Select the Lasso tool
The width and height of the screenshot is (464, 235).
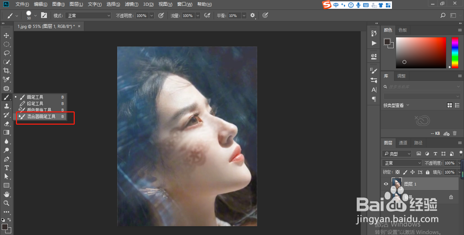point(6,53)
